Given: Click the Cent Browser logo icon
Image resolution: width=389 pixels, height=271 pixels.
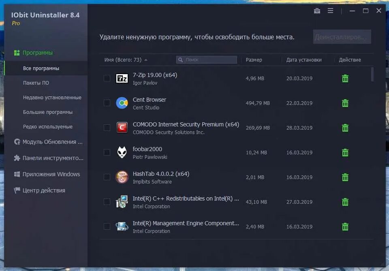Looking at the screenshot, I should [x=122, y=103].
